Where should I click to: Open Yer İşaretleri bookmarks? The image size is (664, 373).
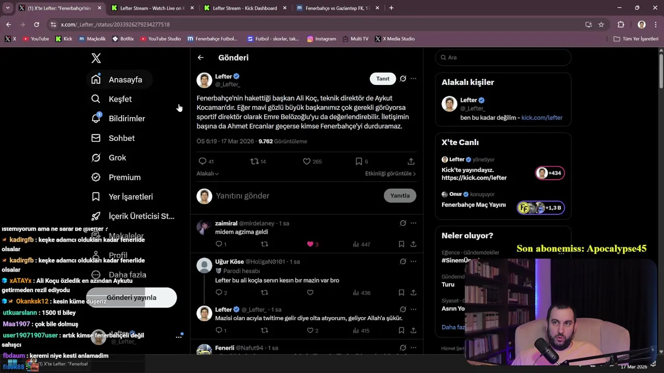(122, 197)
